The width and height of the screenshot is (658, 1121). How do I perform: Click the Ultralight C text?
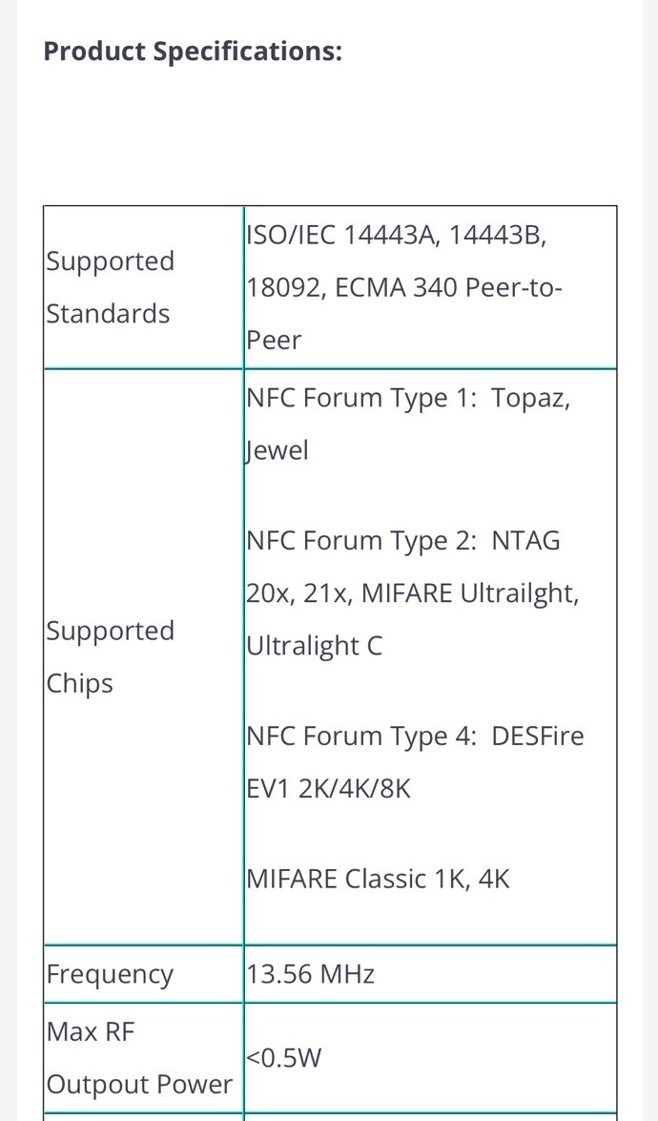[x=314, y=645]
